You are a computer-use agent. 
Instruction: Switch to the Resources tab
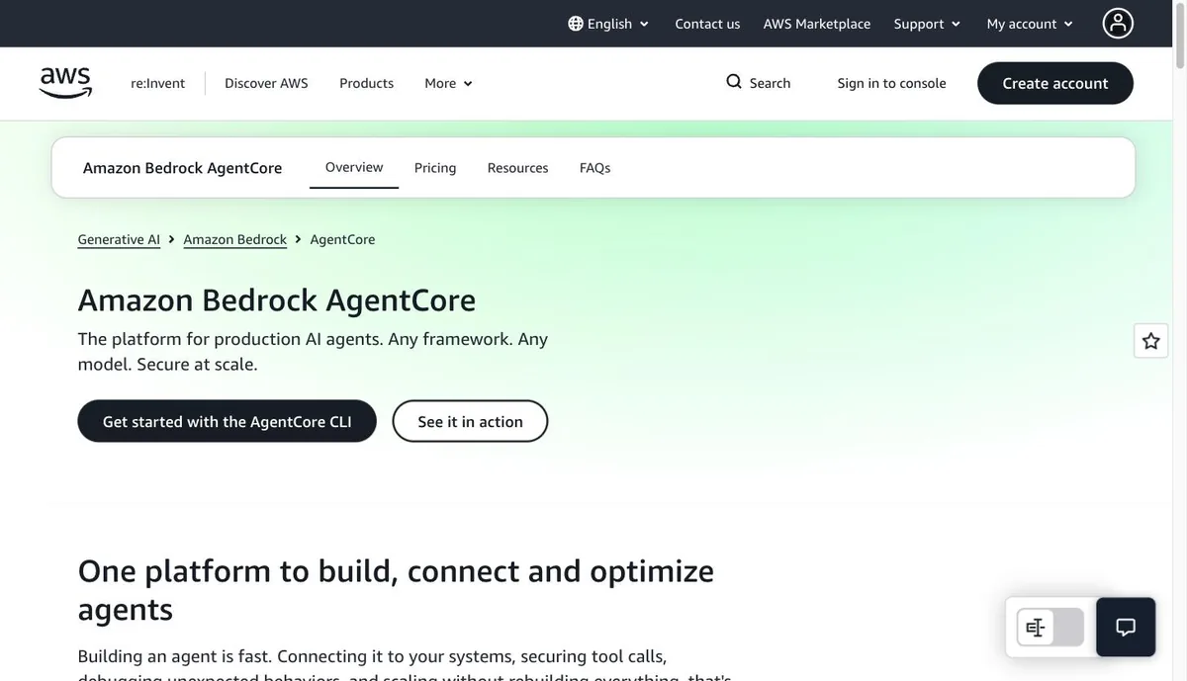point(517,168)
